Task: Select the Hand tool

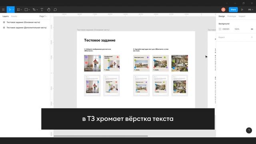Action: (48, 10)
